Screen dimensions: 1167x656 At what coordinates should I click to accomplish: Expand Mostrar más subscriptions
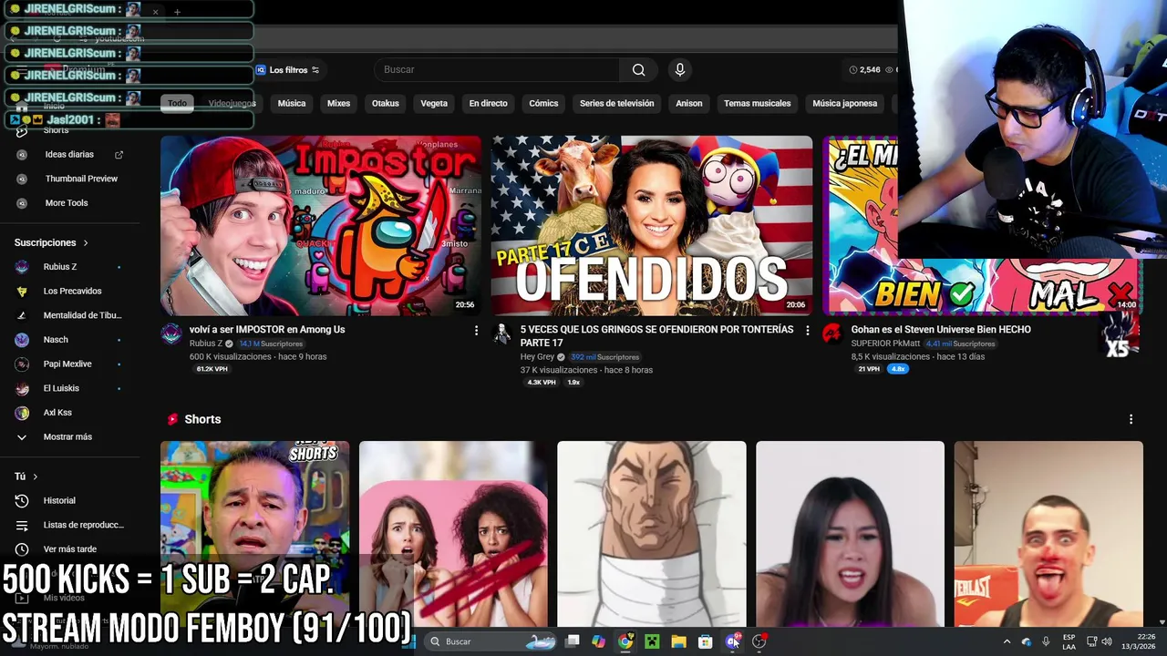[x=69, y=437]
